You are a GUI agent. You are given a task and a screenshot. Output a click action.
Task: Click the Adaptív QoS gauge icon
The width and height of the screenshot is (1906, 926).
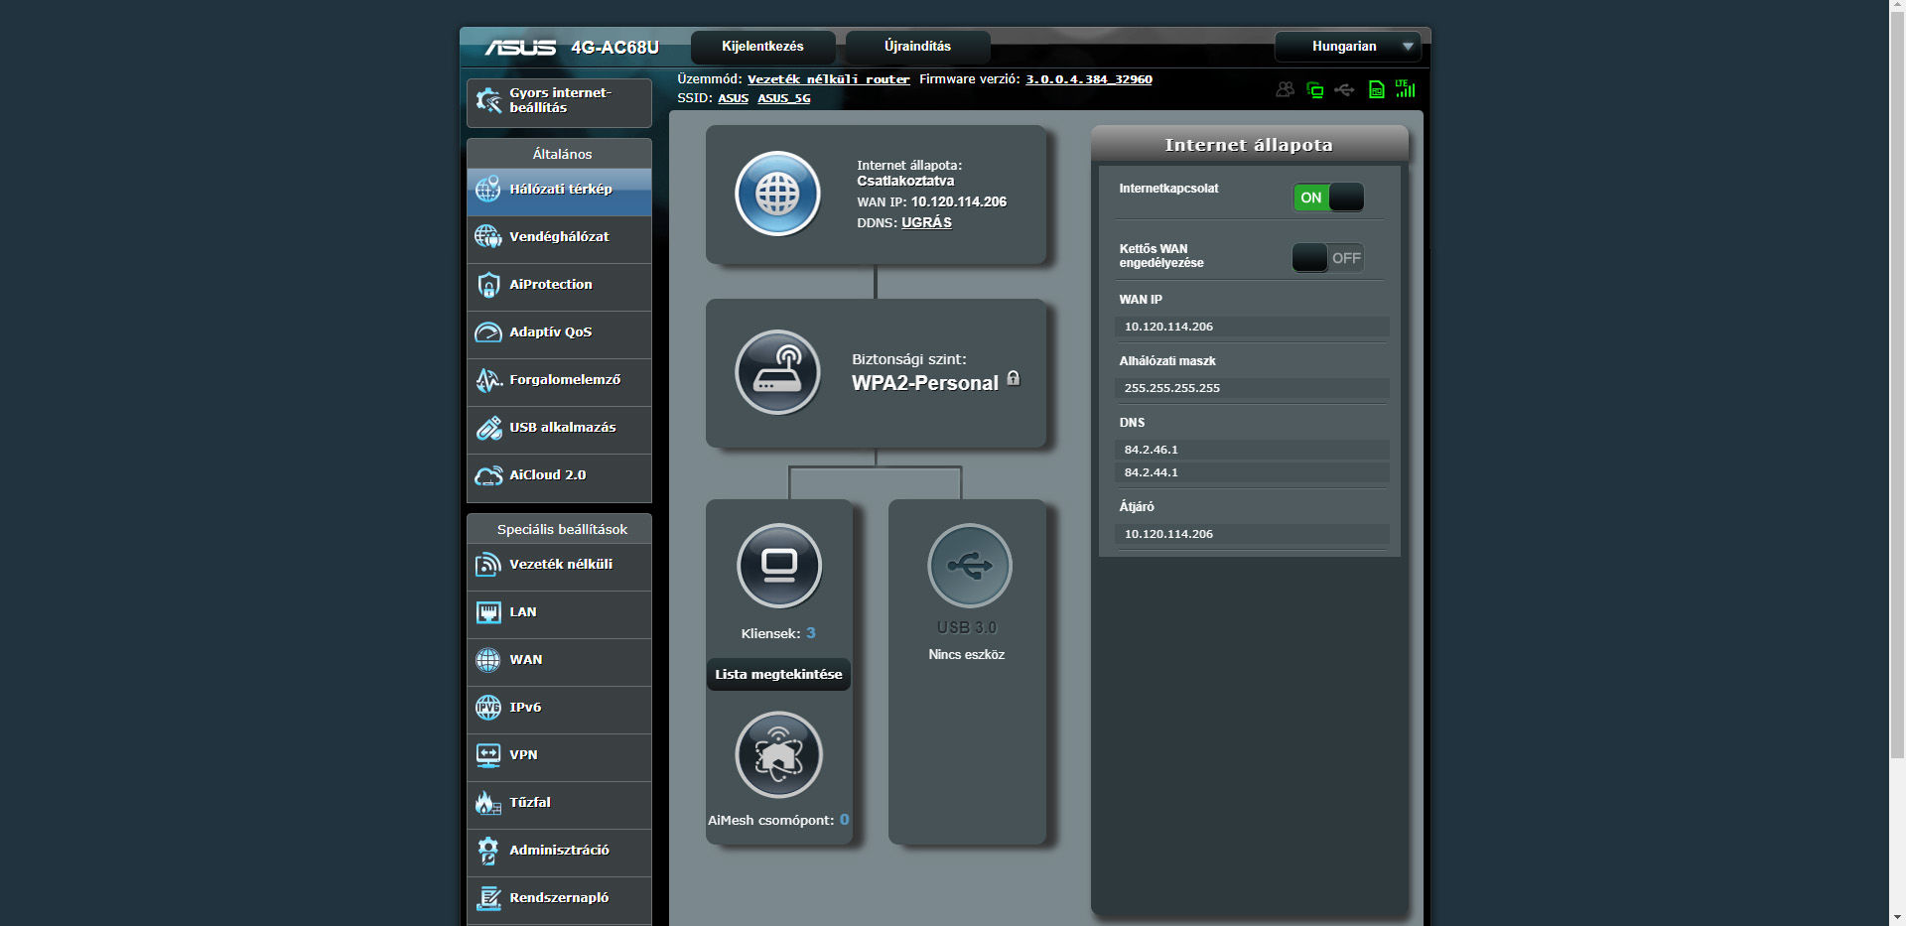click(488, 332)
